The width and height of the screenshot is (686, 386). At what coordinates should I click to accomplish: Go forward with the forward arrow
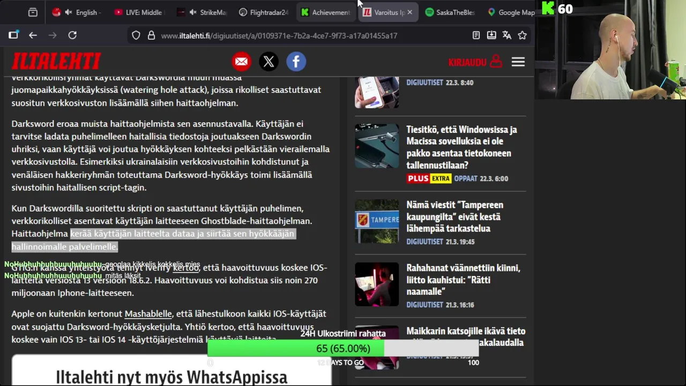point(53,35)
